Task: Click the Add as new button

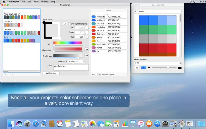Action: tap(51, 73)
